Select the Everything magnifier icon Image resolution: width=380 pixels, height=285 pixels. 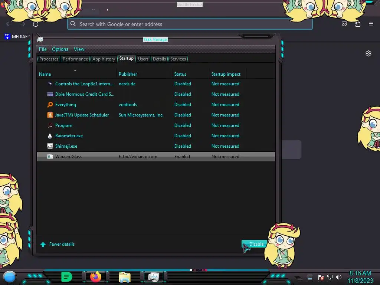point(50,105)
